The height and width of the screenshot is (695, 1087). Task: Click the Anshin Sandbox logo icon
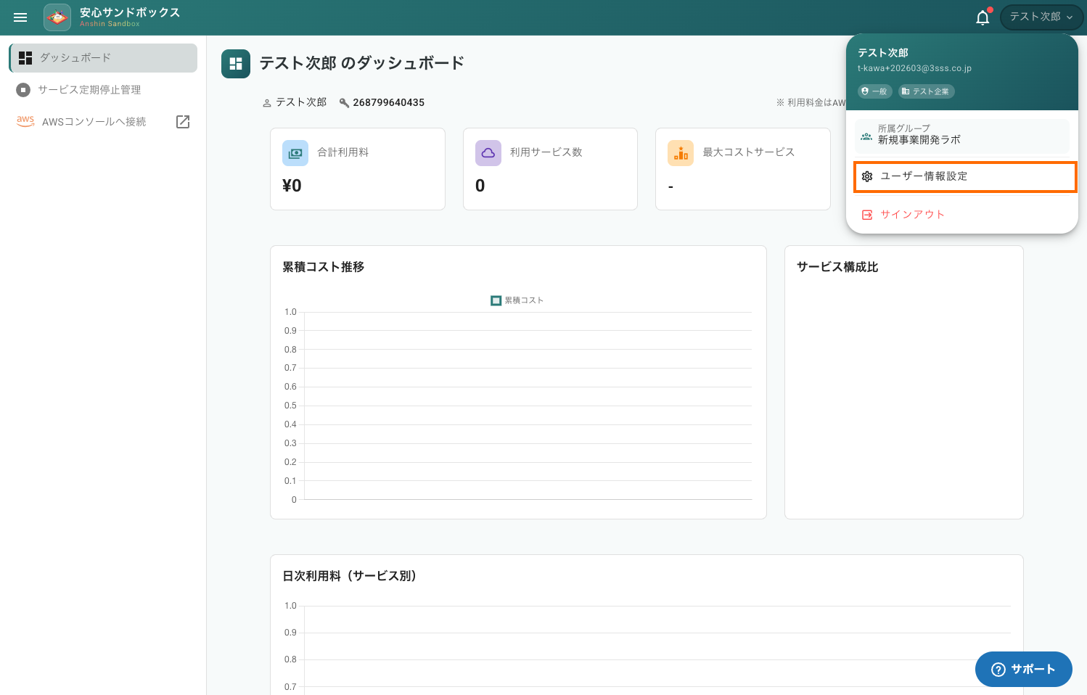(57, 17)
